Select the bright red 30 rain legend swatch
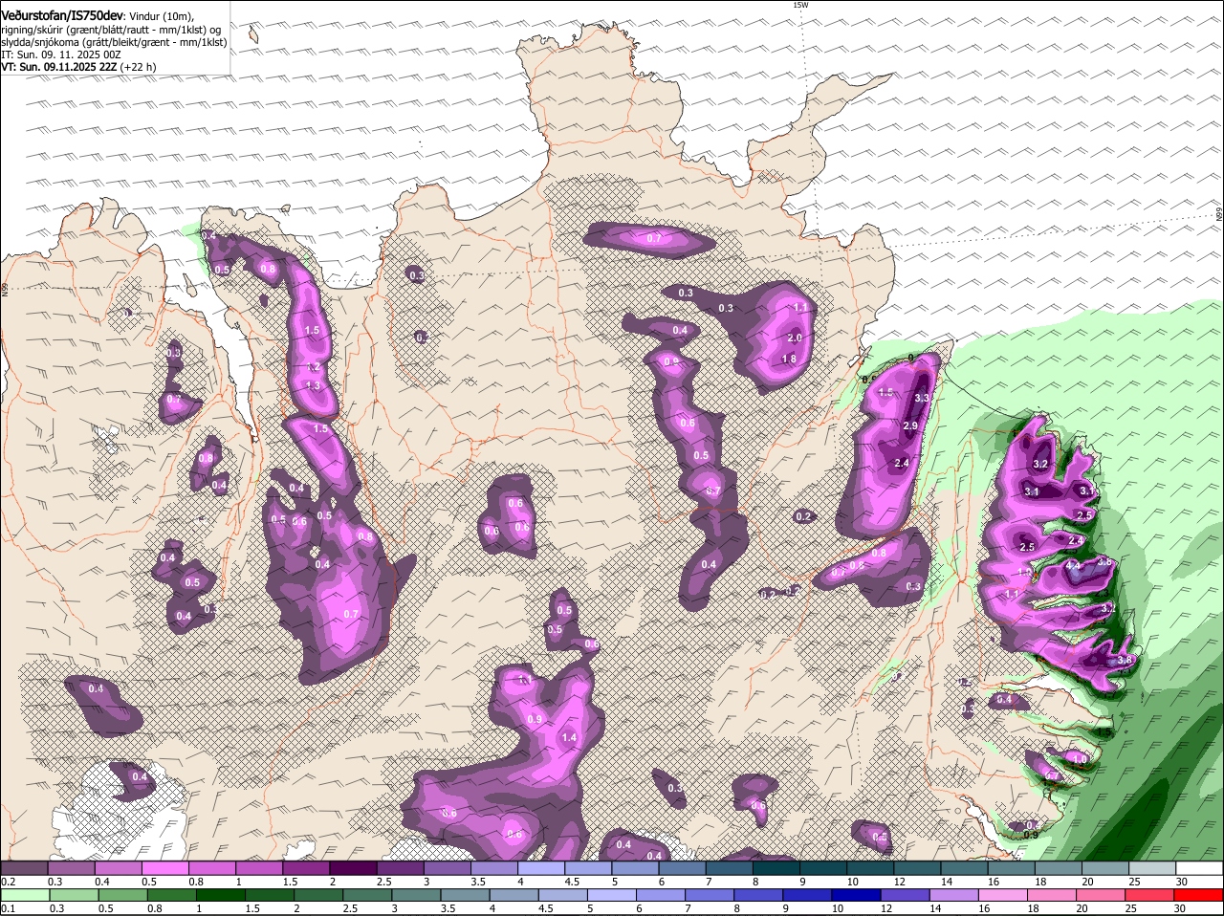This screenshot has height=916, width=1224. [1200, 895]
